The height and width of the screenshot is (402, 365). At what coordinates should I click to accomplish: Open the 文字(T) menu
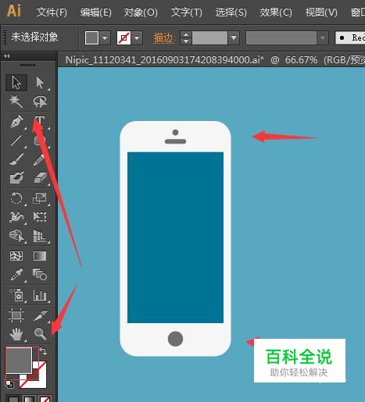click(x=186, y=12)
